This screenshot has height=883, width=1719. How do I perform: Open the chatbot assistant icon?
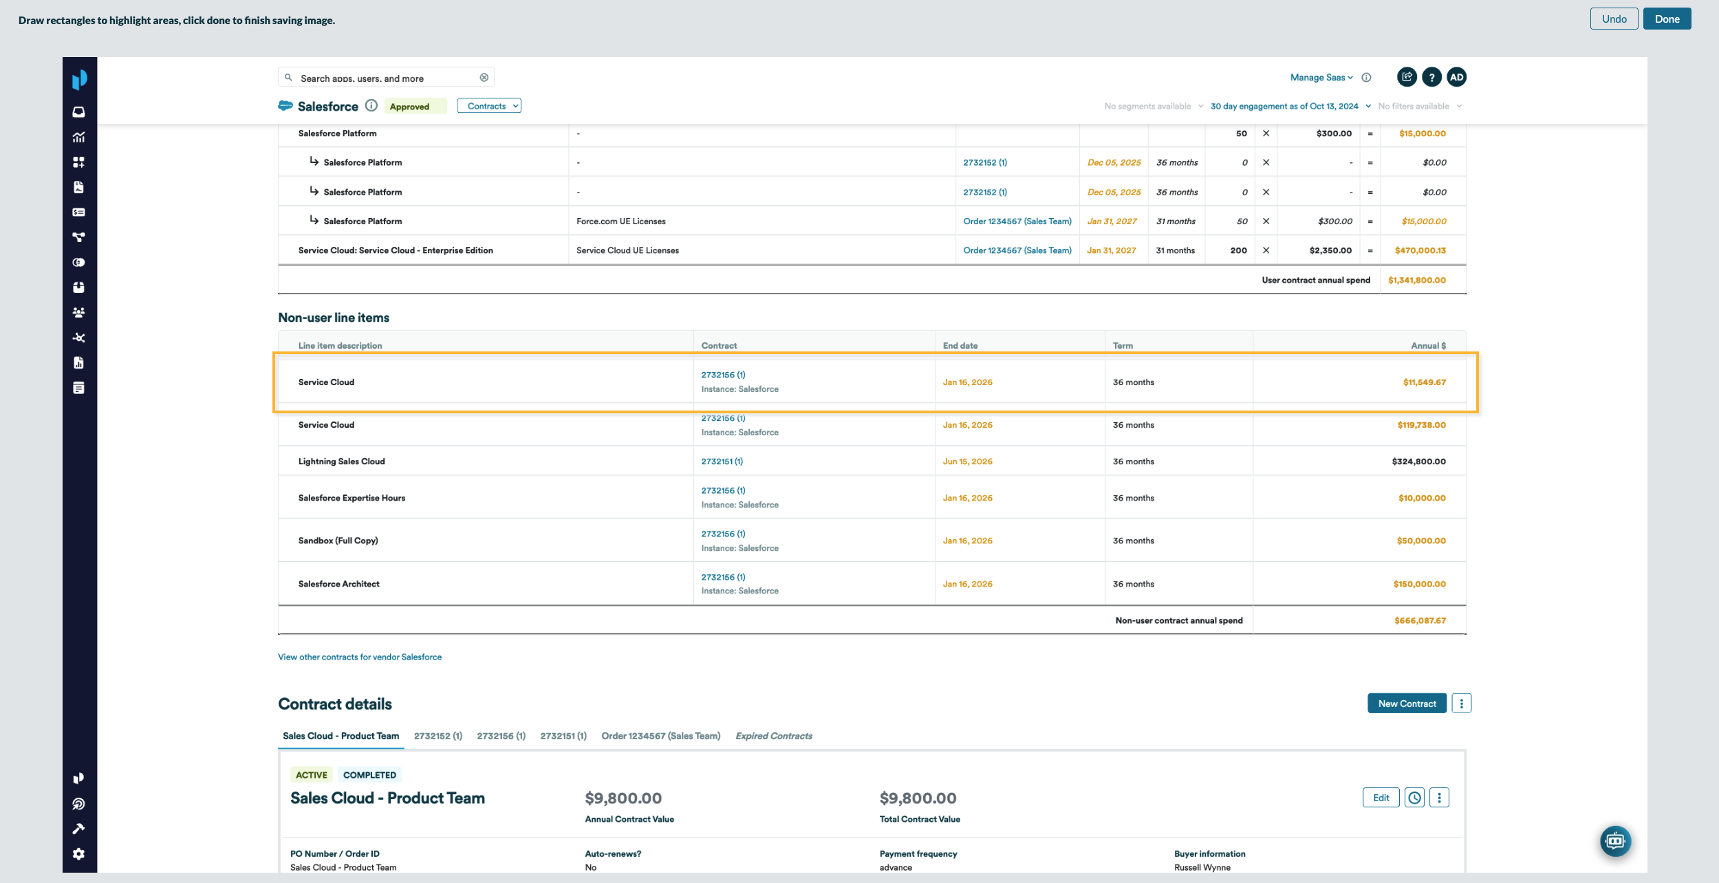[x=1614, y=841]
